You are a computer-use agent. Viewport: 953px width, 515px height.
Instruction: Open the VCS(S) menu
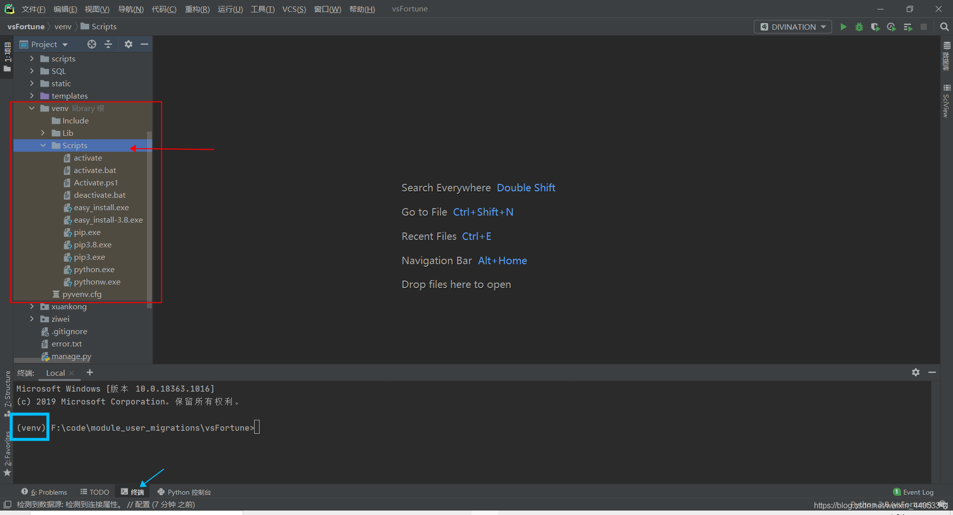294,9
